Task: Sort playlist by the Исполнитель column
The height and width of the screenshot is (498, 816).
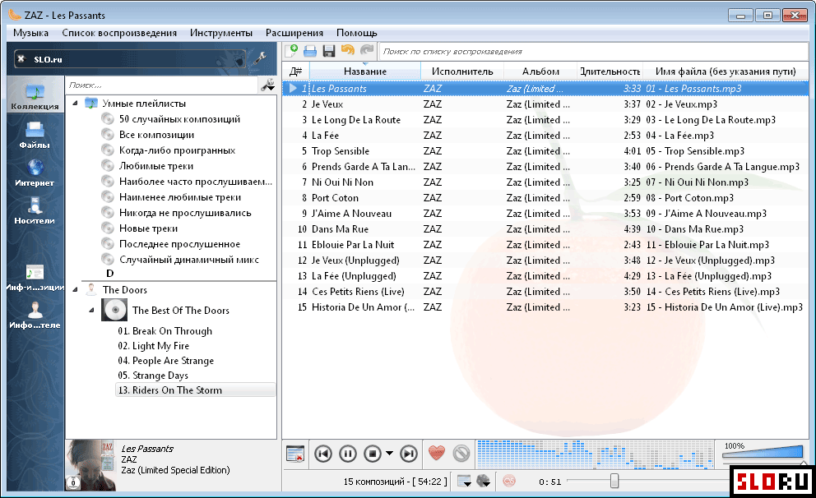Action: 462,71
